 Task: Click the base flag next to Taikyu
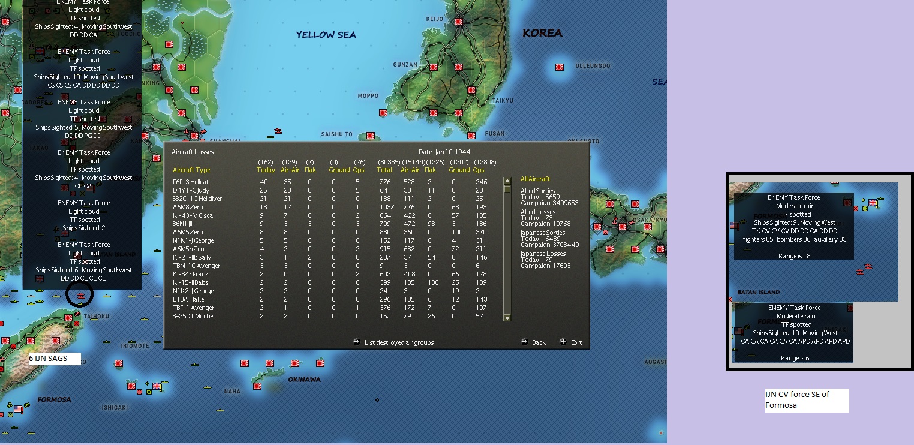click(471, 90)
